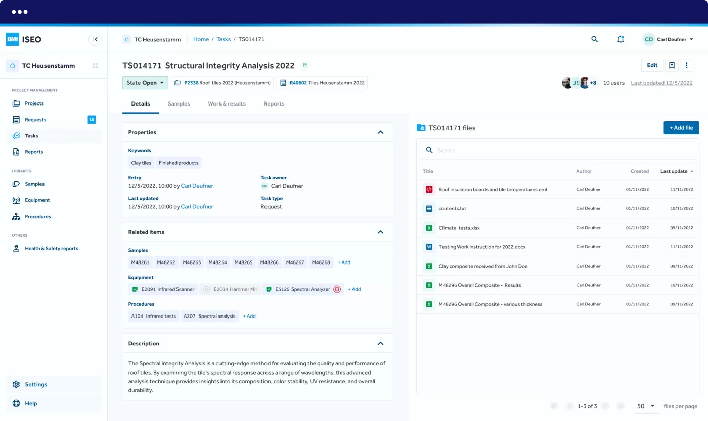Click the Excel icon for Climate-tests.xlsx

click(x=429, y=228)
